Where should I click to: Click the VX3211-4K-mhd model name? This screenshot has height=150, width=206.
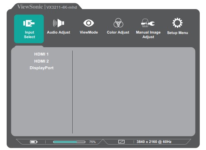[x=61, y=7]
